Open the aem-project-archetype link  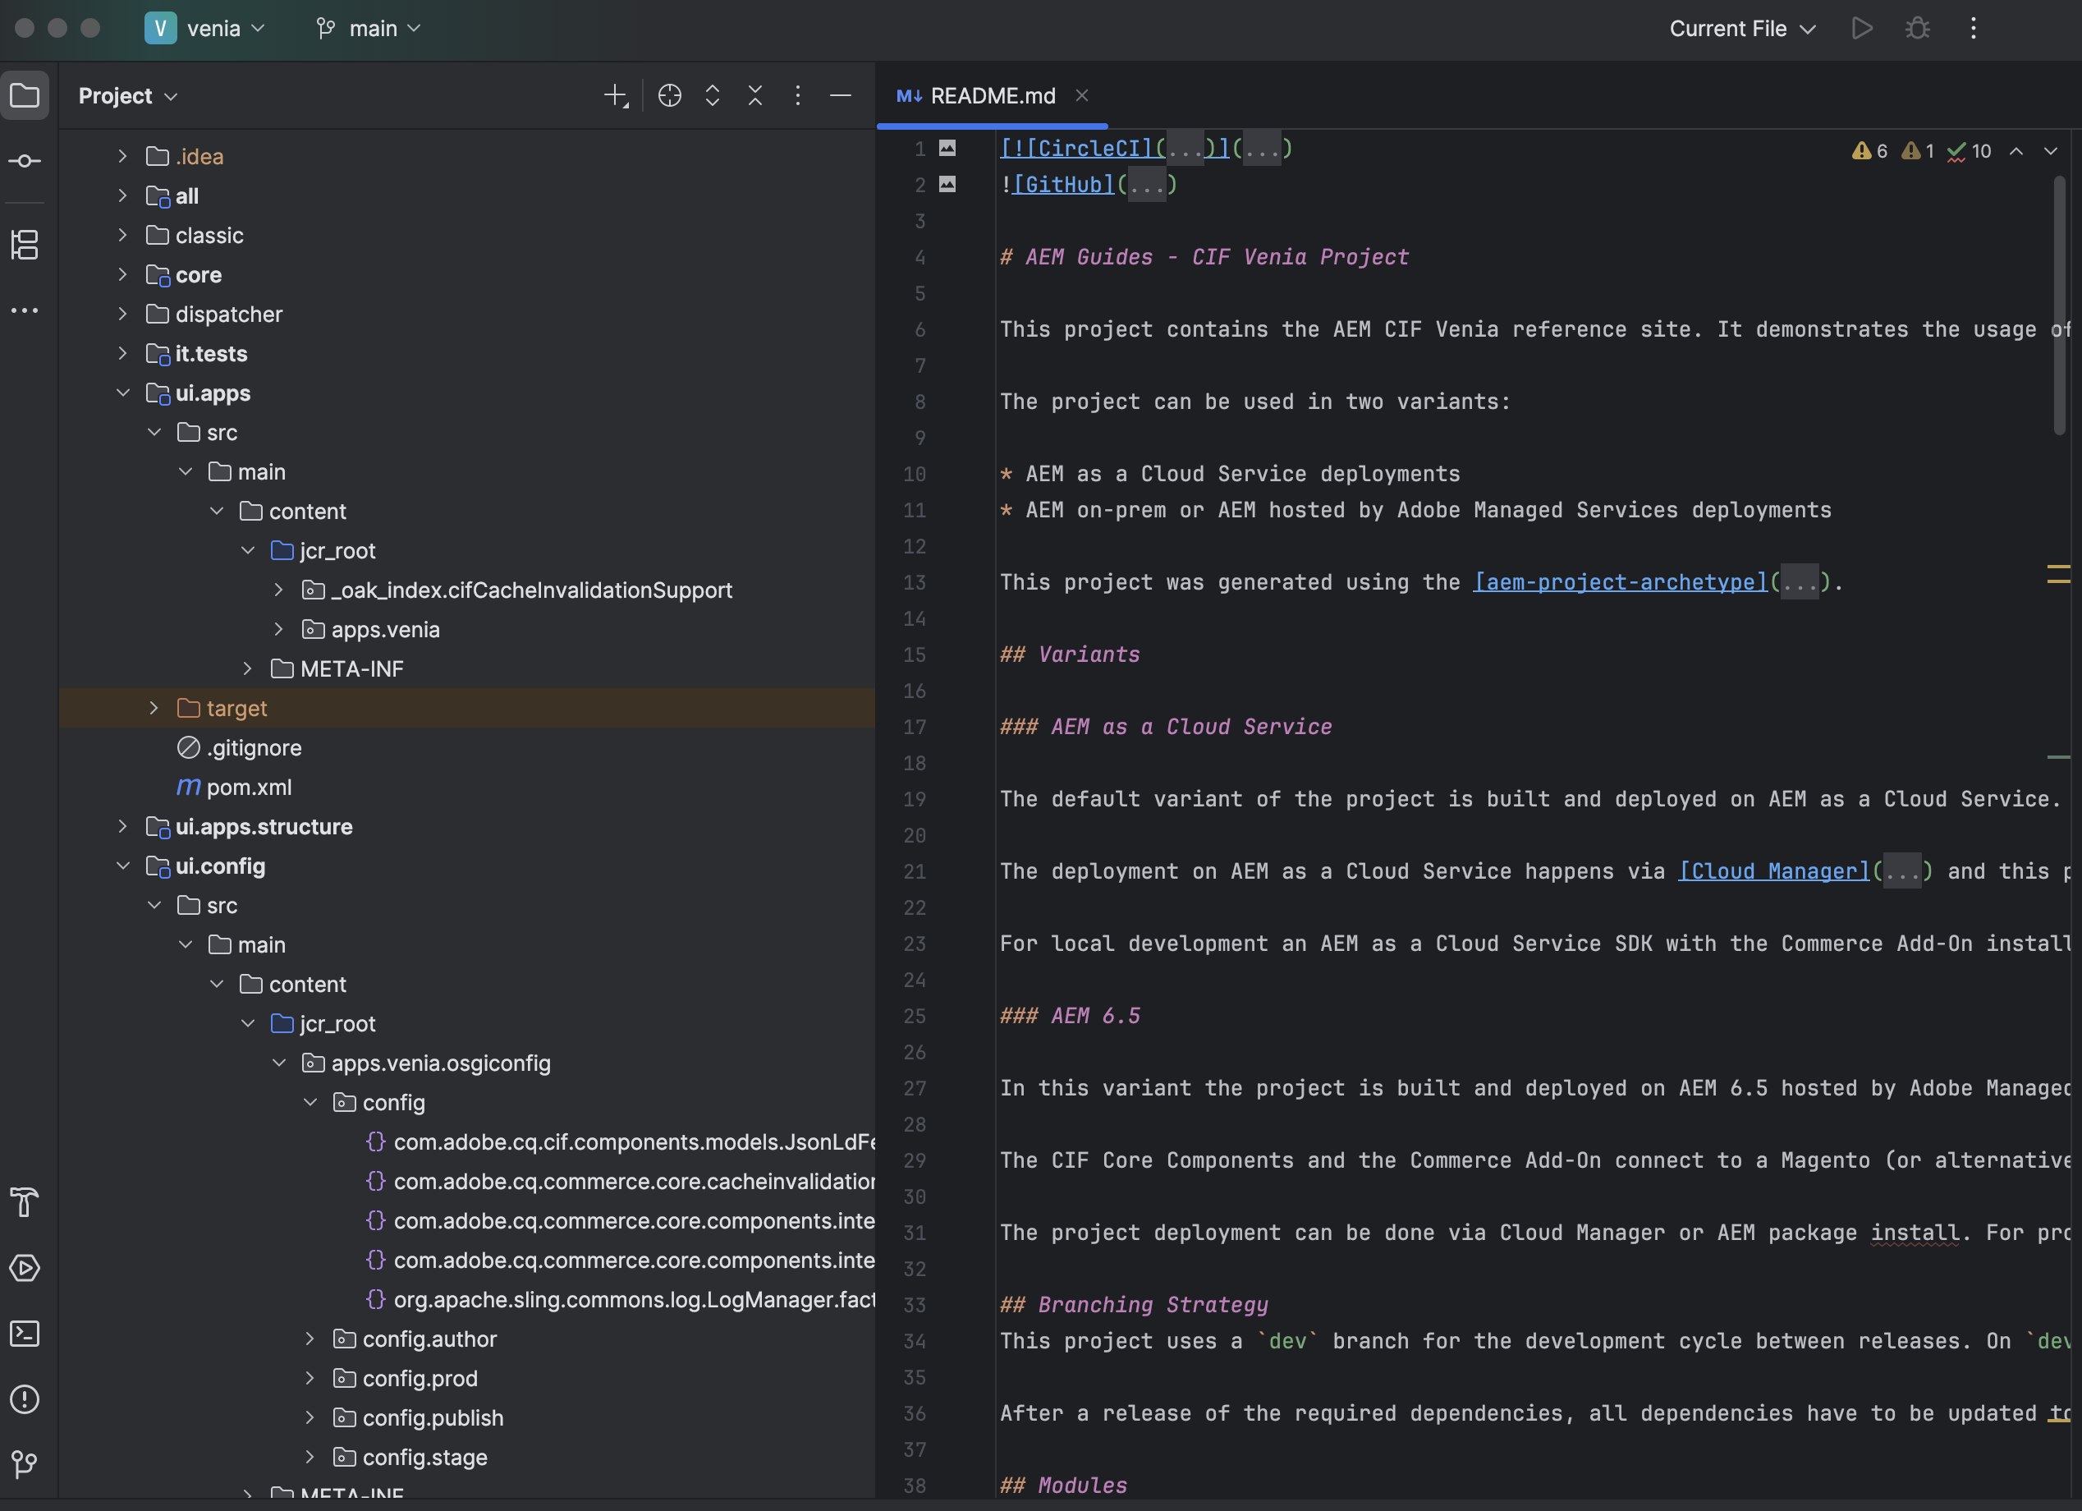click(1619, 582)
